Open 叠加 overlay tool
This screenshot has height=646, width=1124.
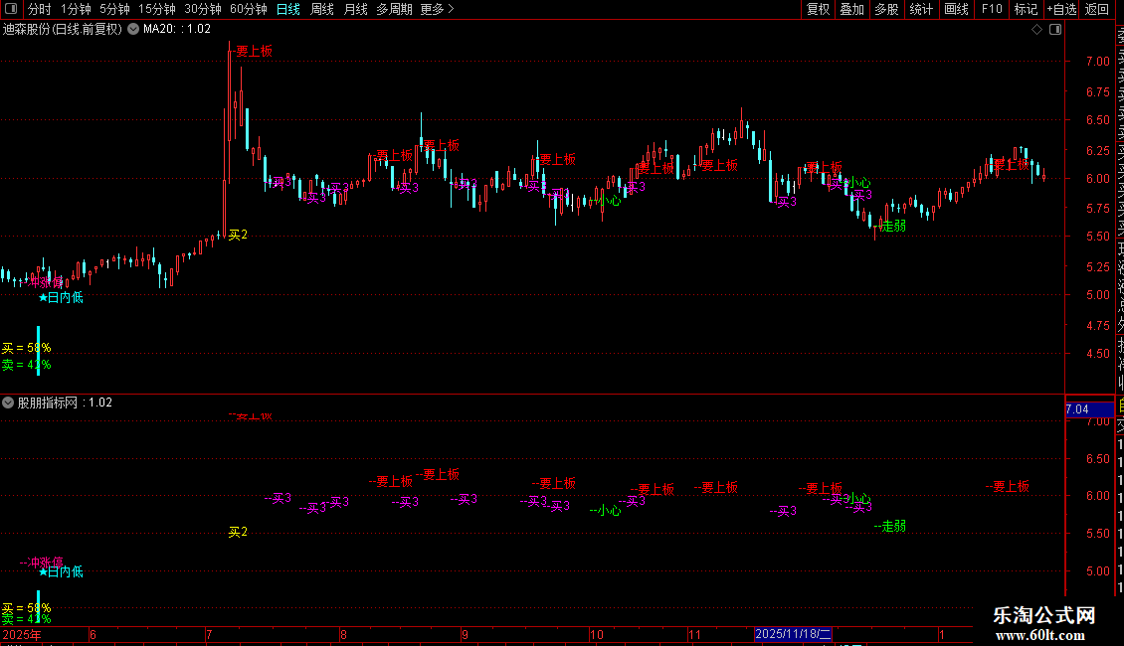851,9
